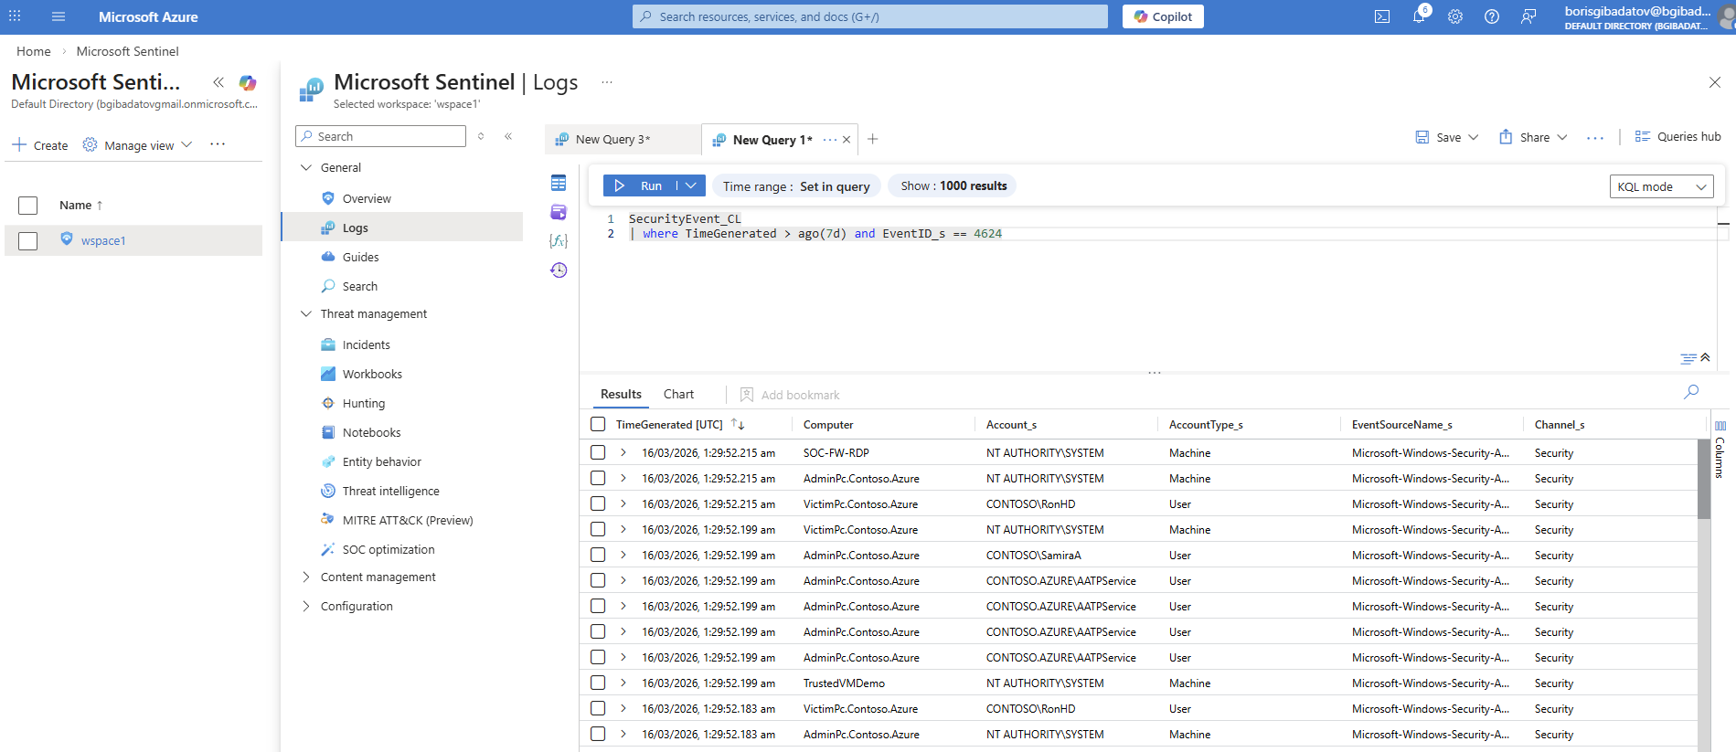
Task: Switch to the Chart tab
Action: coord(678,394)
